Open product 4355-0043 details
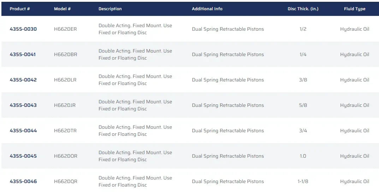The height and width of the screenshot is (194, 379). pyautogui.click(x=23, y=105)
